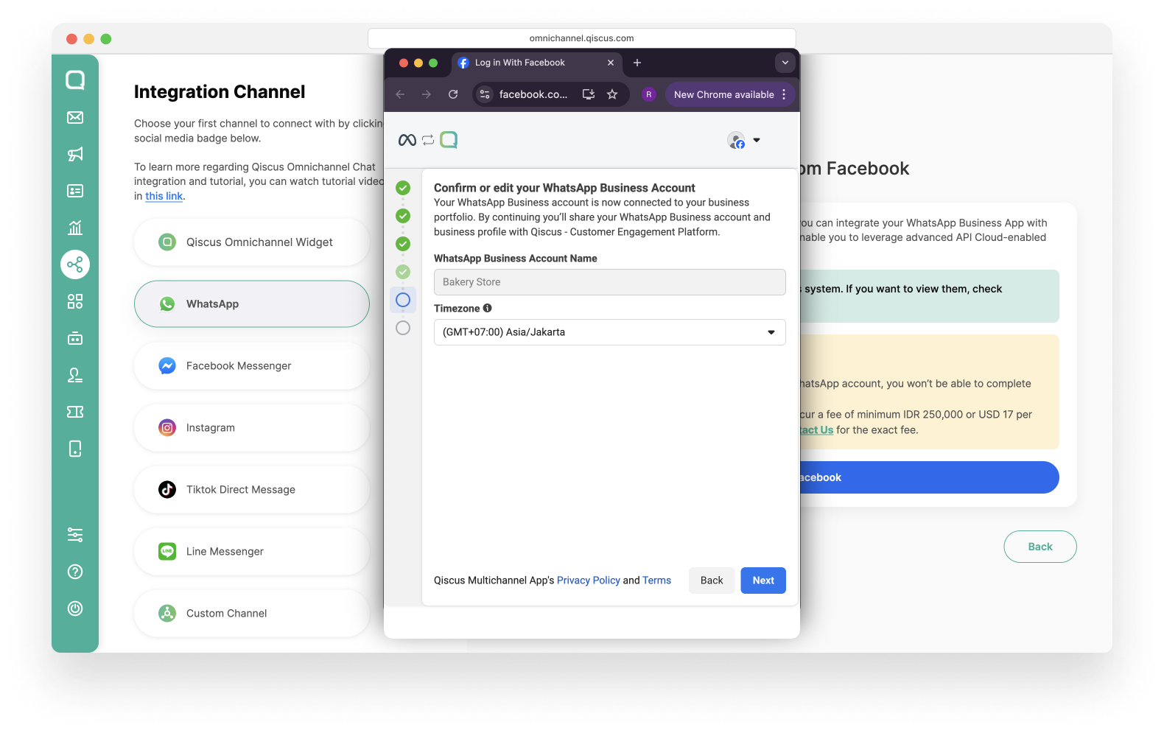Select the Facebook Messenger channel

252,365
